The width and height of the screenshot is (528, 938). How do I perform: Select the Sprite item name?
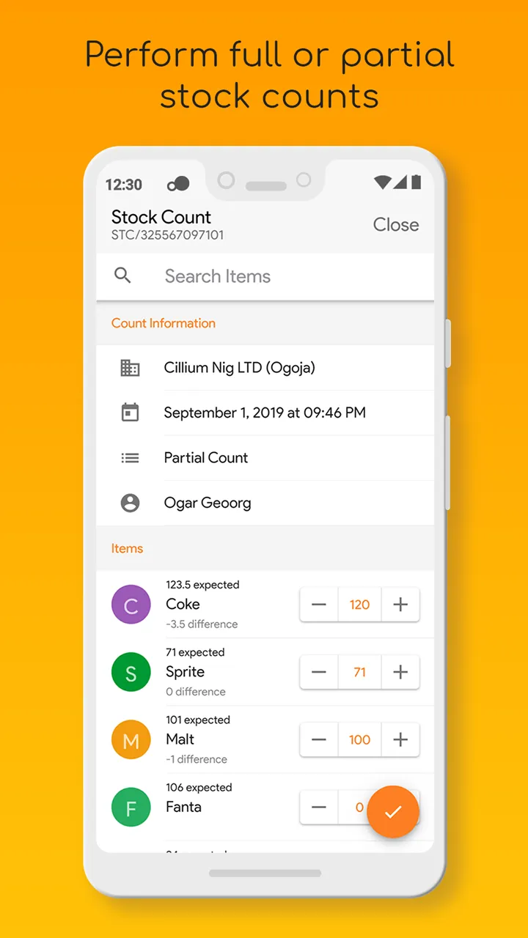[185, 672]
